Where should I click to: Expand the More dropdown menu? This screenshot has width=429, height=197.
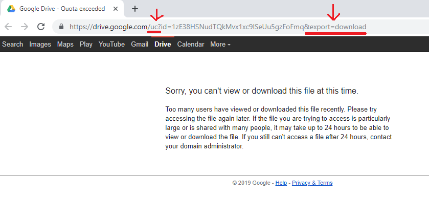(x=220, y=45)
